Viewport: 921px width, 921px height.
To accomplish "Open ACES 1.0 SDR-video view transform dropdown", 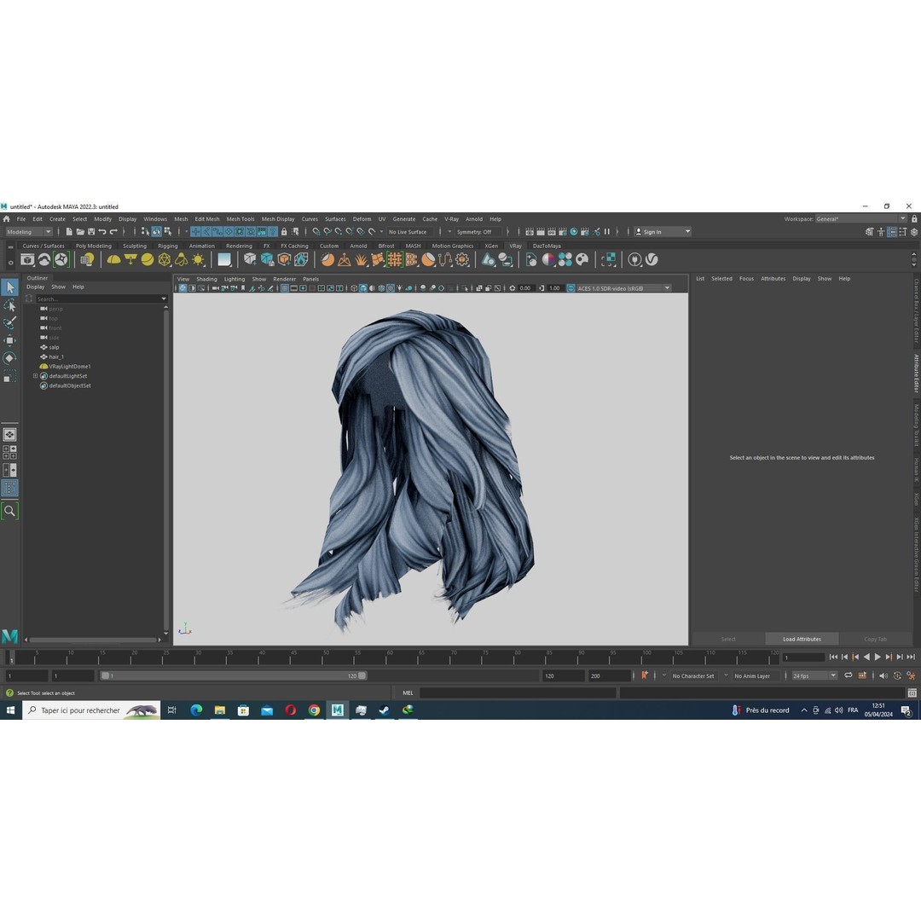I will click(x=623, y=288).
